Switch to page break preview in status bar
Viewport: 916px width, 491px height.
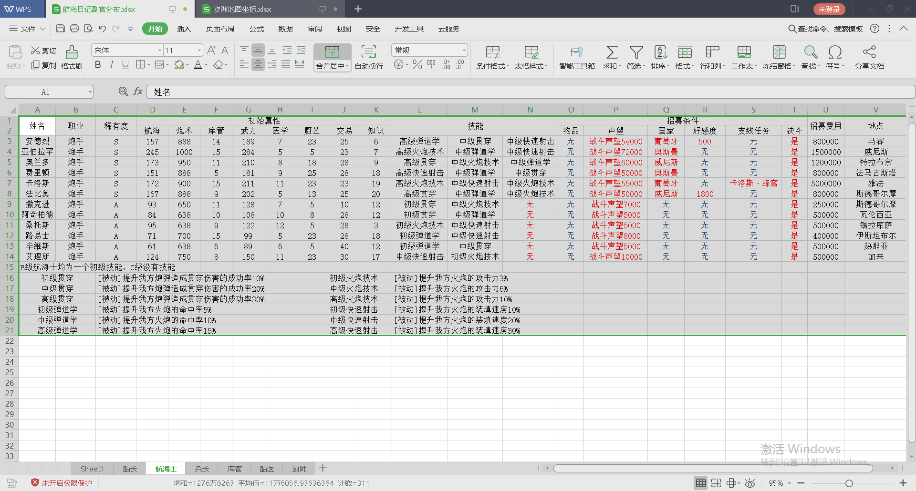[716, 483]
